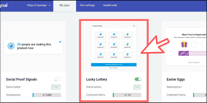Click the GET 10% DISCOUNT bar

point(193,53)
